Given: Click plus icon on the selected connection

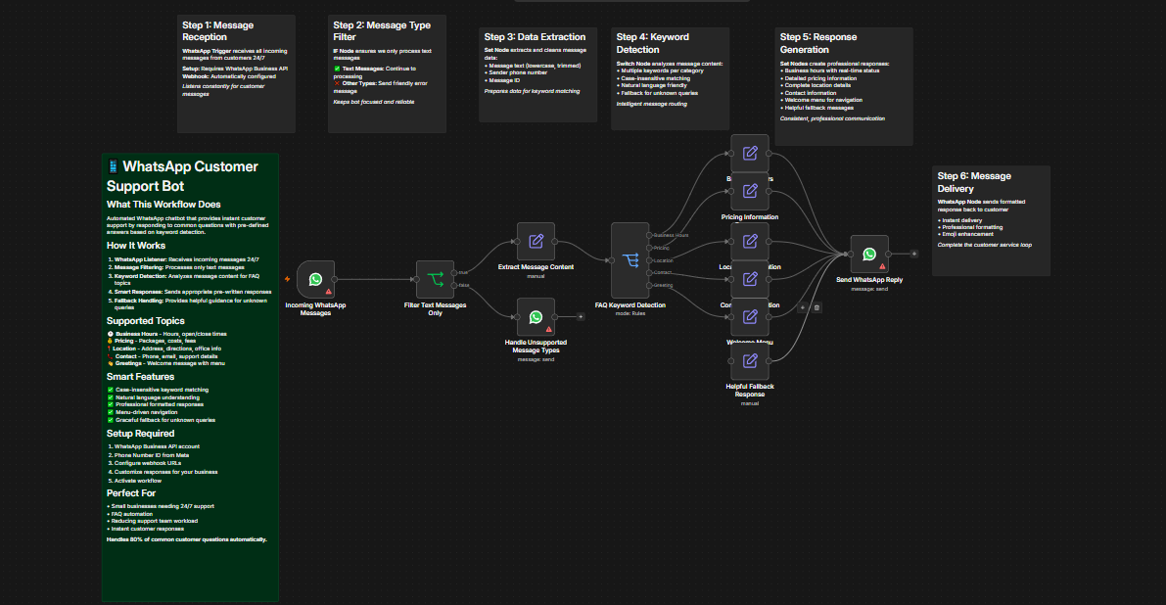Looking at the screenshot, I should pos(803,307).
